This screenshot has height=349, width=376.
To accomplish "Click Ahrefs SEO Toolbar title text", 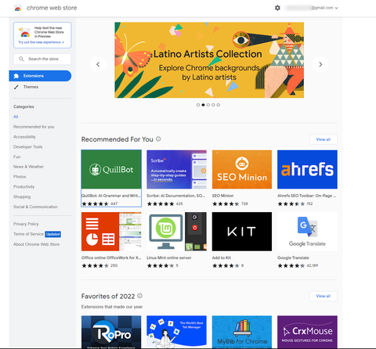I will 306,196.
